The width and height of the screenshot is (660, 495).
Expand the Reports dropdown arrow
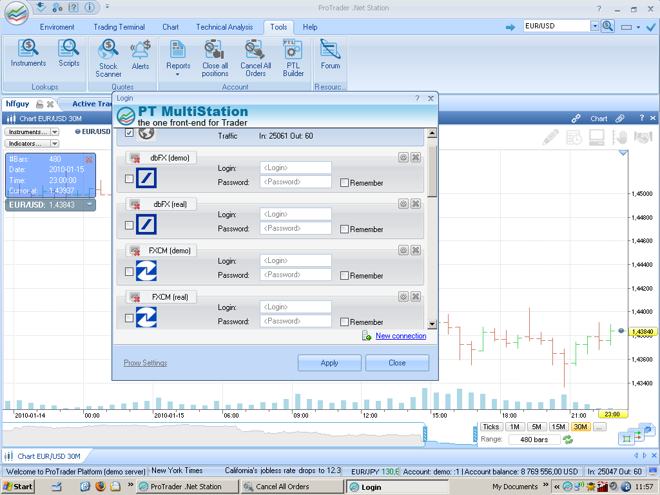[178, 75]
